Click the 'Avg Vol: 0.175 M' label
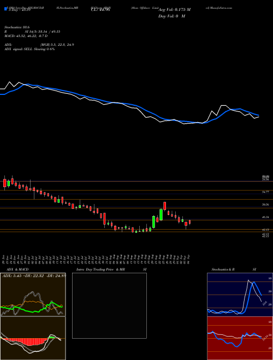Image resolution: width=273 pixels, height=360 pixels. click(x=174, y=10)
